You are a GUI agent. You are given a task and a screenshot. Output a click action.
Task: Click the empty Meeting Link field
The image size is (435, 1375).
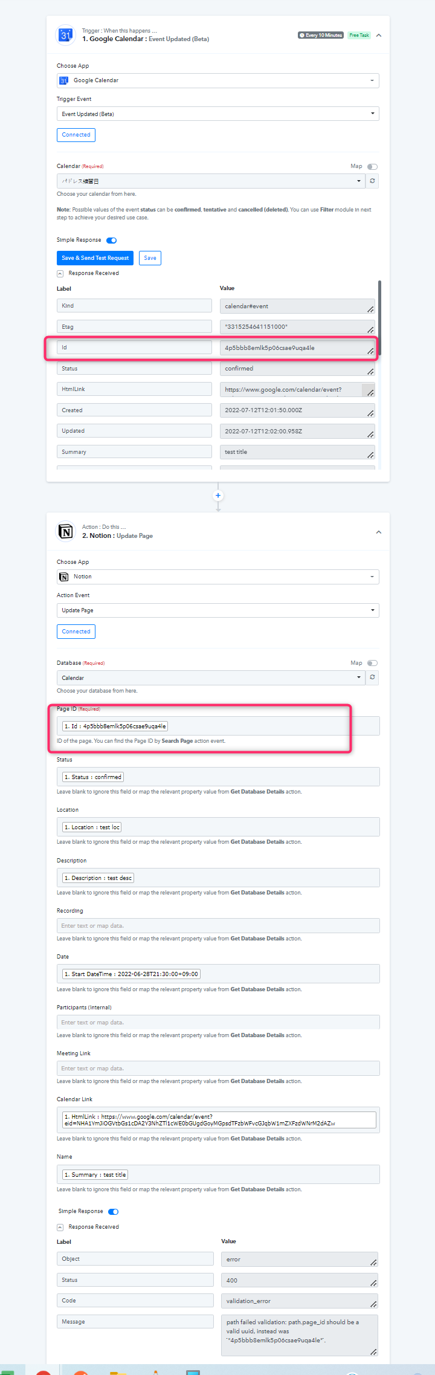(218, 1068)
